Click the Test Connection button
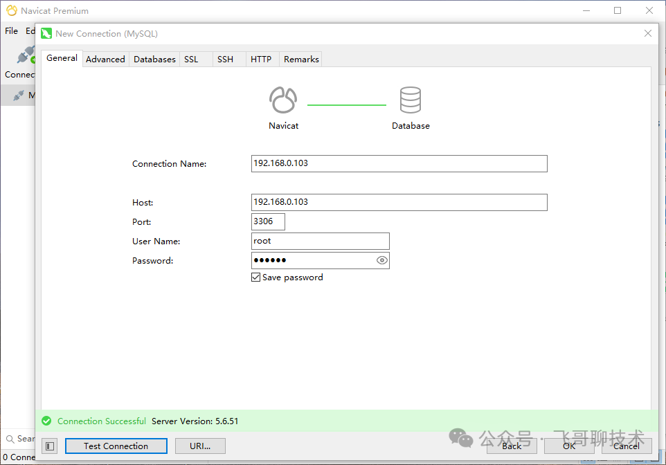Screen dimensions: 666x465 click(x=116, y=446)
